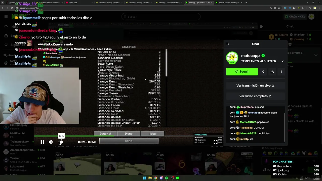The width and height of the screenshot is (322, 181).
Task: Collapse the Chat panel with arrow-list icon
Action: (227, 44)
